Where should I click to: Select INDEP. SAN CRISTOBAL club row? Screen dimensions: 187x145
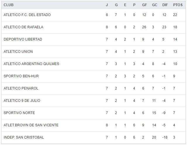(x=24, y=137)
